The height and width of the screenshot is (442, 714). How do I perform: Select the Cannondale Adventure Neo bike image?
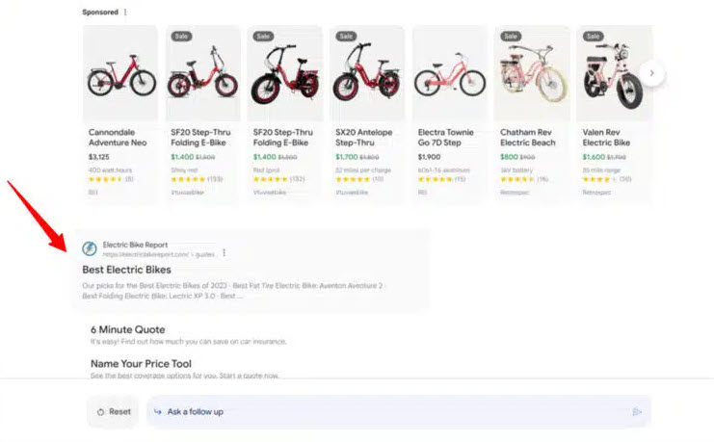point(120,74)
